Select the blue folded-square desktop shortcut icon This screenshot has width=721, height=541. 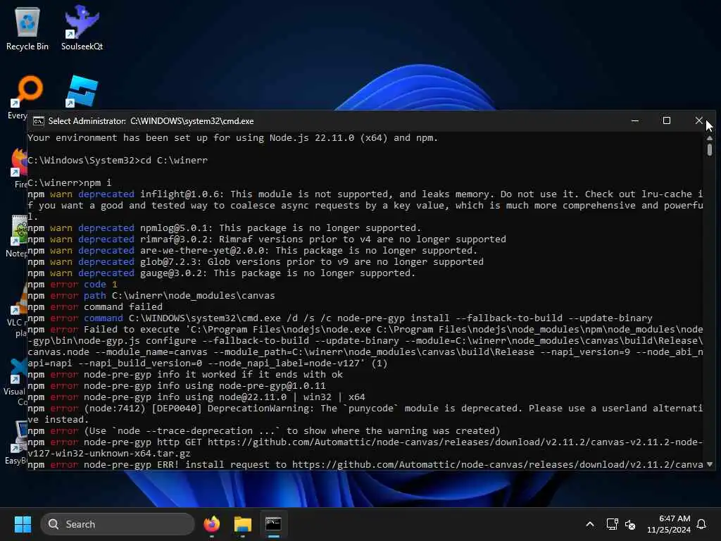pyautogui.click(x=82, y=92)
